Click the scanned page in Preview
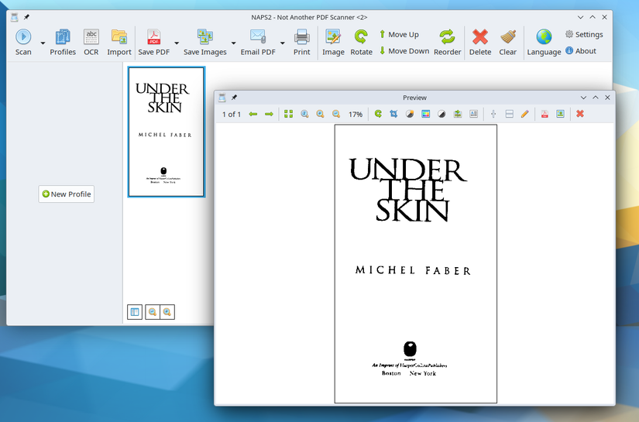 click(x=416, y=264)
